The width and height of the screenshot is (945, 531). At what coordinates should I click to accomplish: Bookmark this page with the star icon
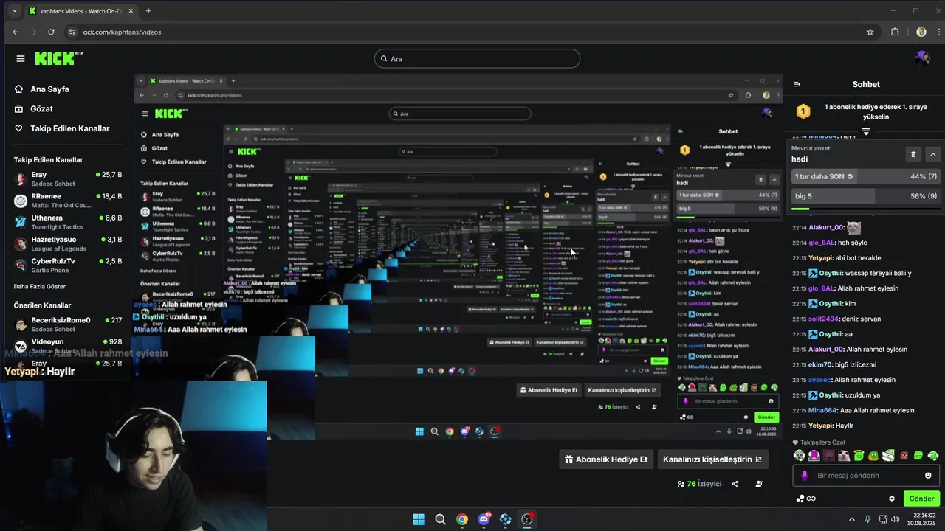tap(870, 32)
